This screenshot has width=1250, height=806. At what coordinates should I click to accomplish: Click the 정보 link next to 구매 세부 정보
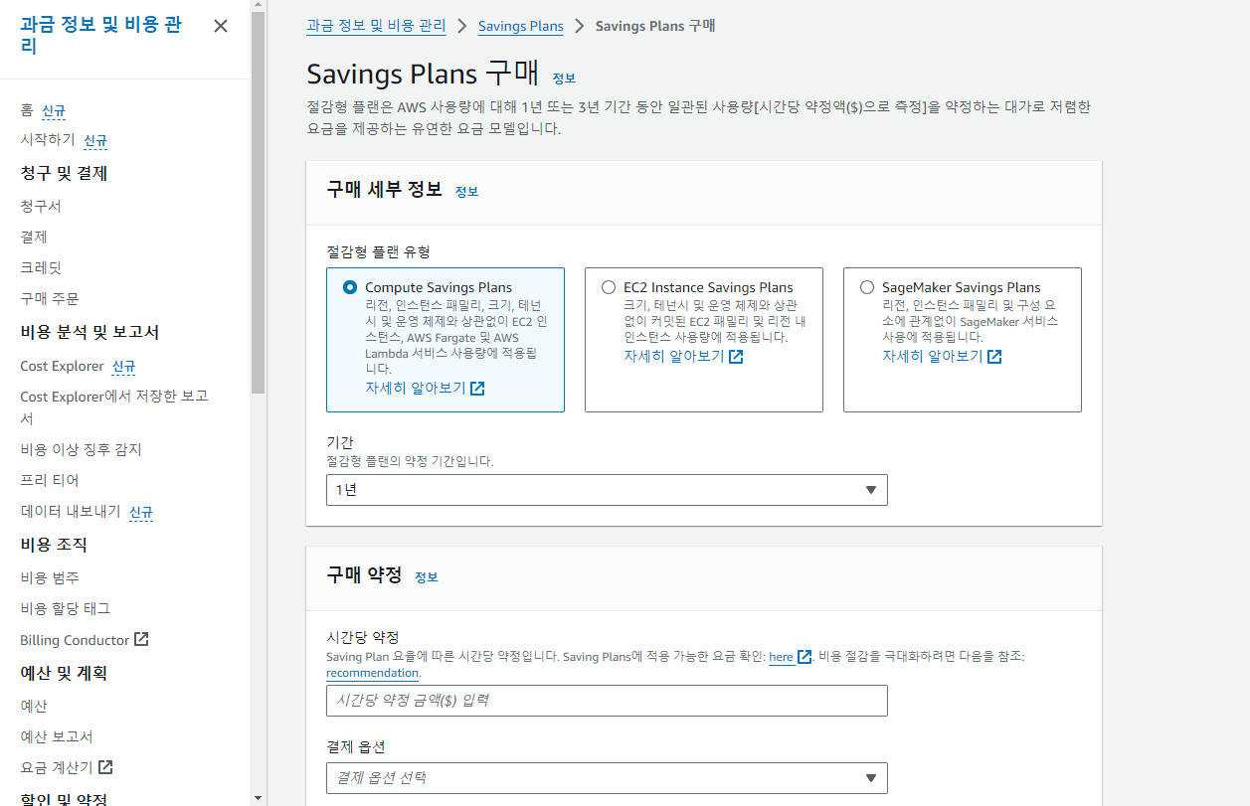[466, 191]
